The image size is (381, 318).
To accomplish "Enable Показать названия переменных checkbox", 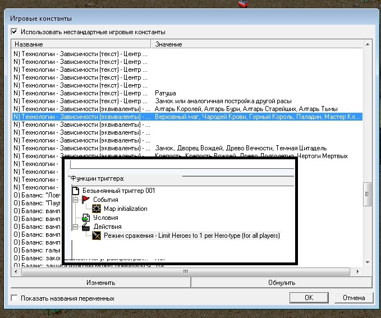I will pos(15,298).
